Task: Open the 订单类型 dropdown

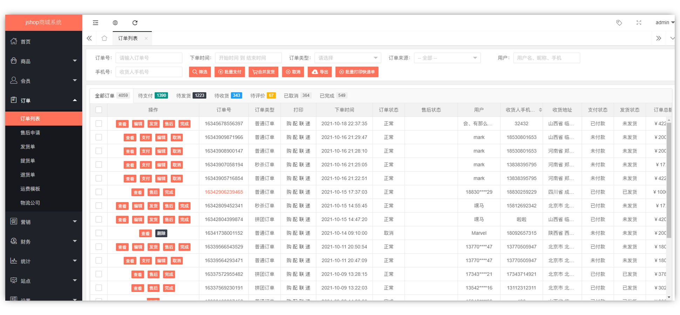Action: tap(348, 58)
